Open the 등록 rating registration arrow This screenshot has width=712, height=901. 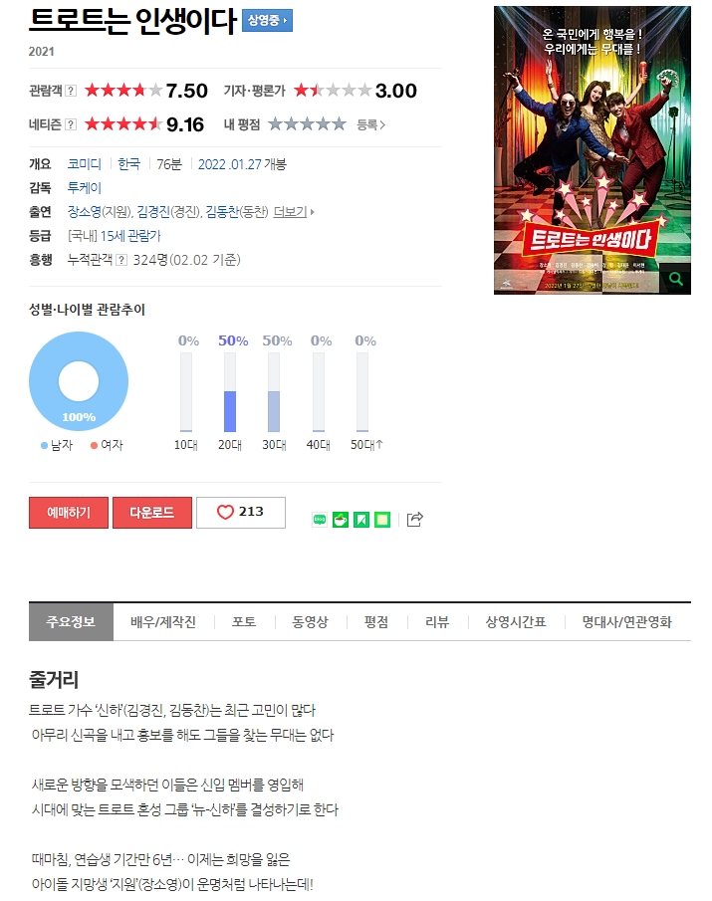click(370, 124)
